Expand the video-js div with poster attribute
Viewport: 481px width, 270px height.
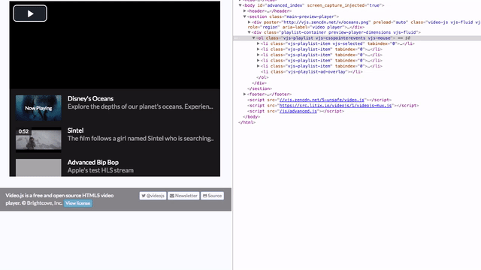point(249,22)
